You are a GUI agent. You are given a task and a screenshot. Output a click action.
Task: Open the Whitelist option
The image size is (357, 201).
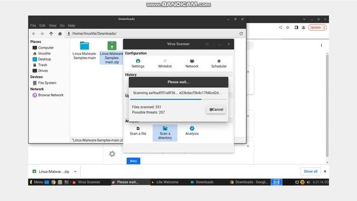pyautogui.click(x=165, y=63)
